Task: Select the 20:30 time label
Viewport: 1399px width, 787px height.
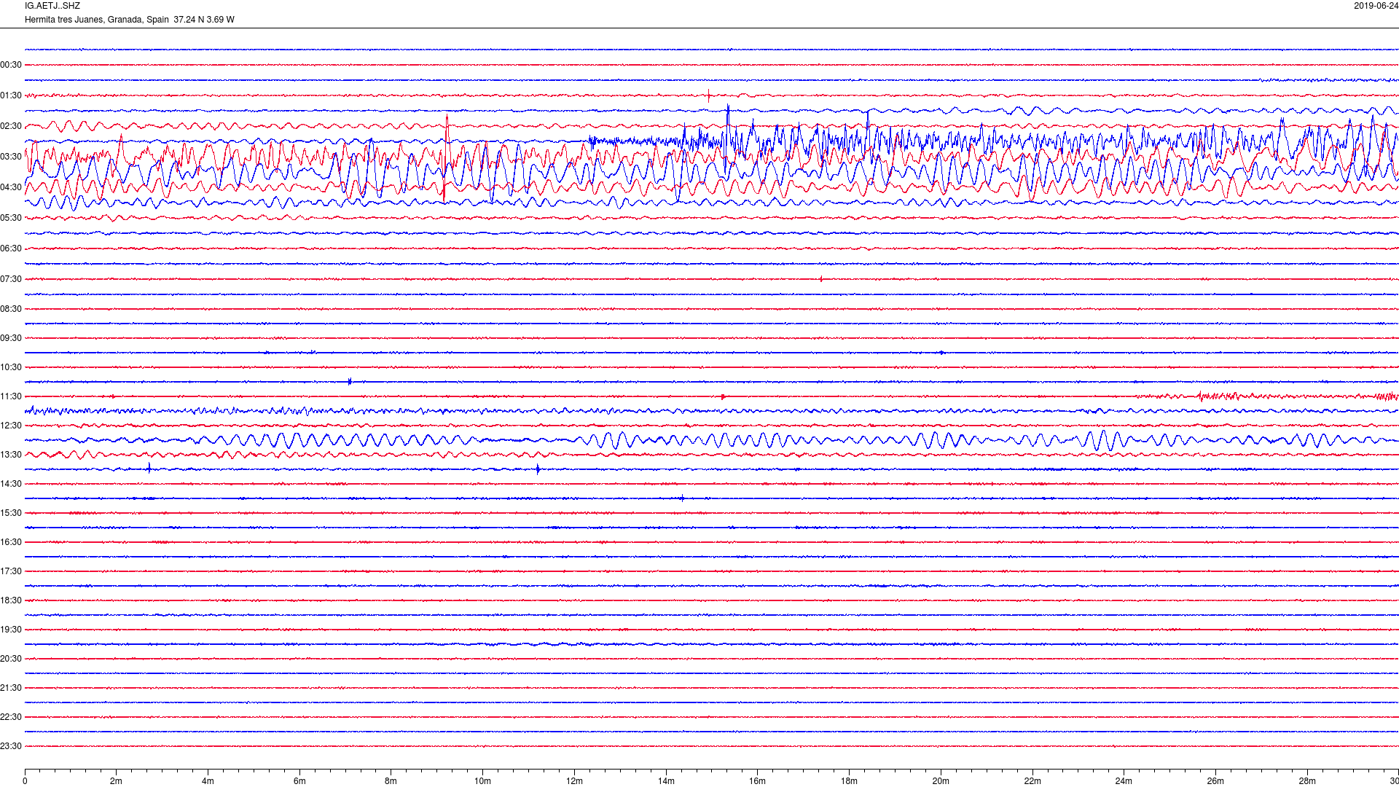Action: pyautogui.click(x=11, y=659)
